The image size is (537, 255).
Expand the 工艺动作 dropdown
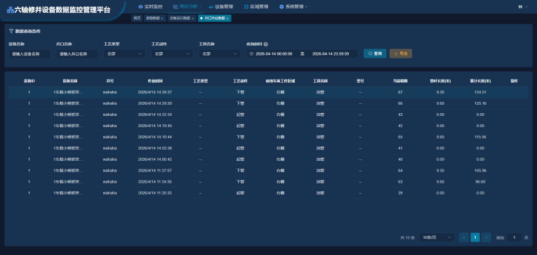point(172,54)
